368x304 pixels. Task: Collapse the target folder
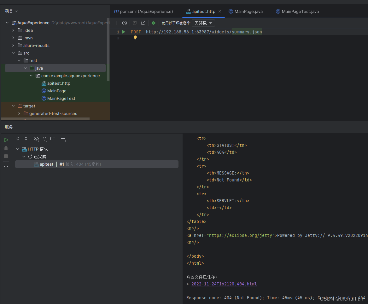coord(13,106)
